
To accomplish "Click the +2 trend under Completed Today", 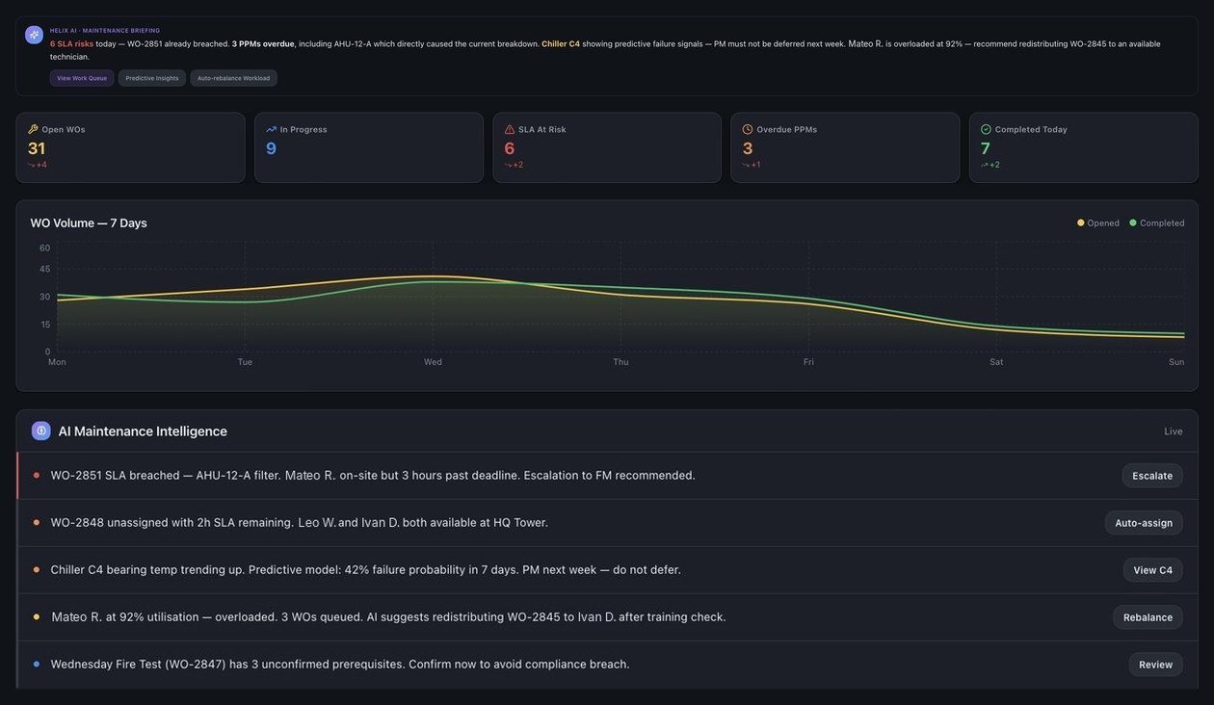I will [x=990, y=165].
